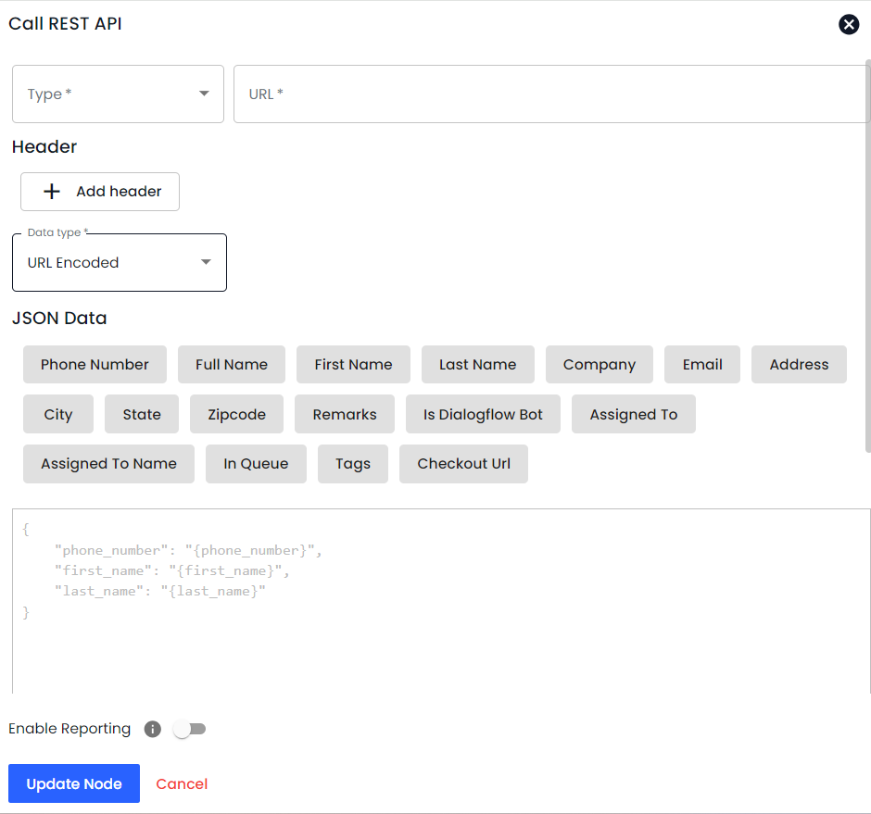Click the Tags variable chip
This screenshot has height=814, width=871.
pos(353,464)
